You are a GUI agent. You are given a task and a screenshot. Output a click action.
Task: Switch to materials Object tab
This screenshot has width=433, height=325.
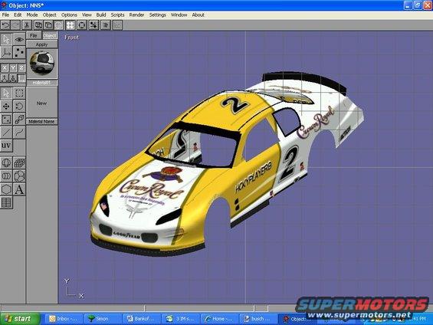[x=50, y=35]
